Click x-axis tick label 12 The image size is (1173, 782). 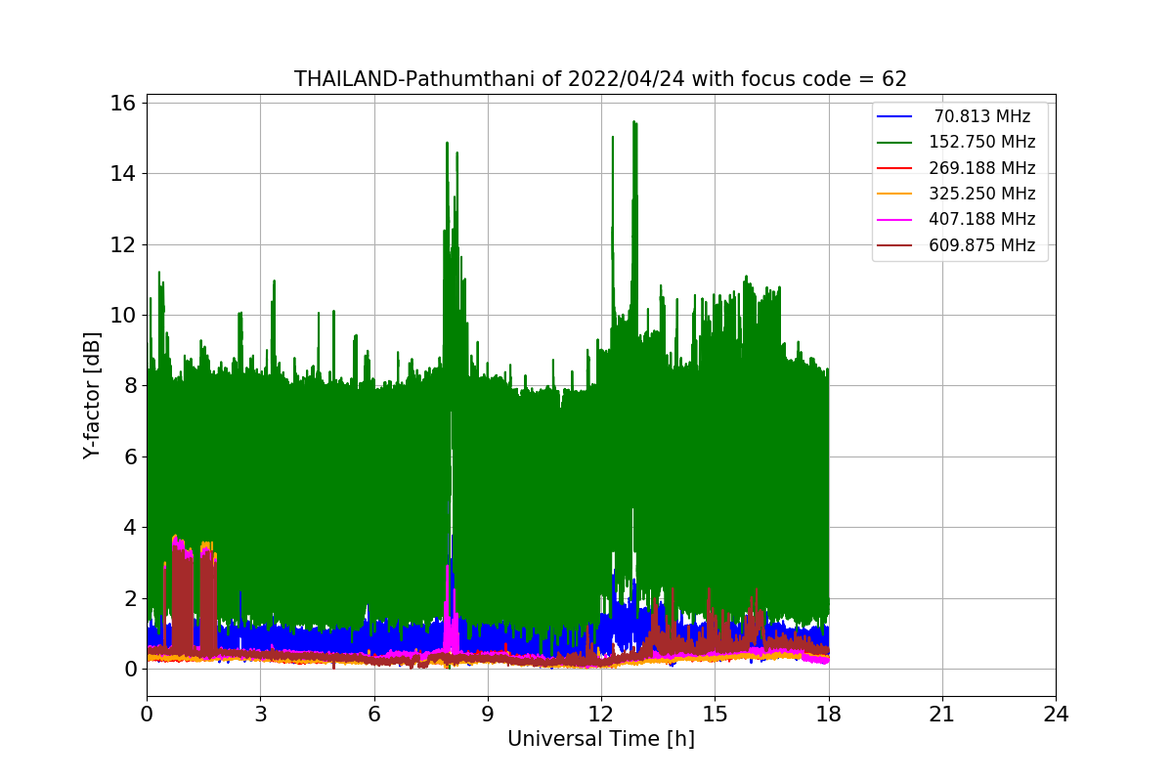[601, 714]
